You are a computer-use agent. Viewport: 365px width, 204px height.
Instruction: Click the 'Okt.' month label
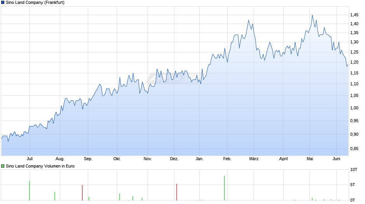pos(117,159)
